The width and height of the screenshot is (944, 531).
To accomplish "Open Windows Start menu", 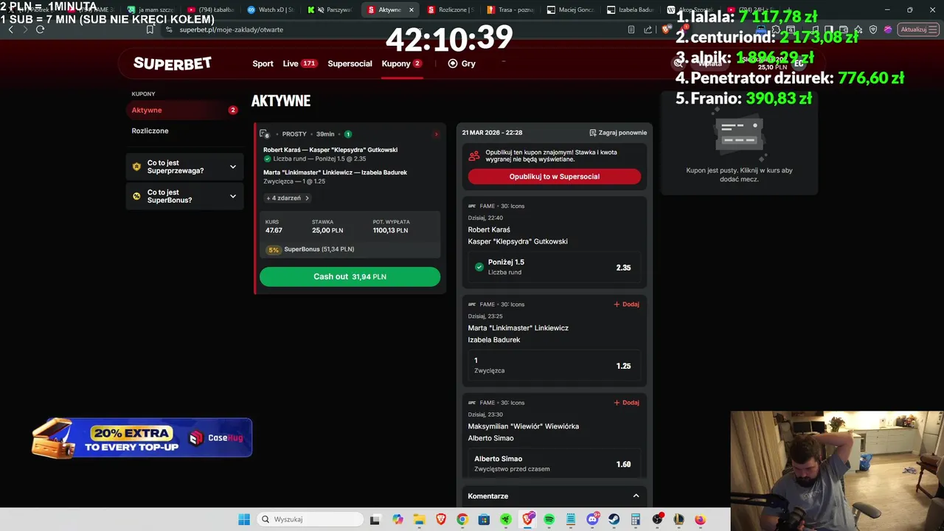I will tap(244, 519).
